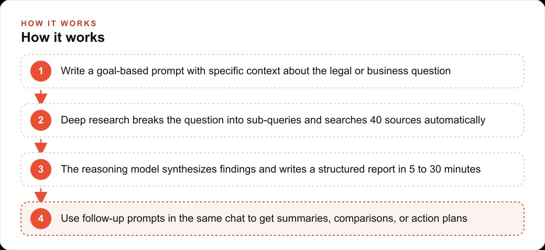Click the "reasoning model synthesizes findings" step text
The height and width of the screenshot is (250, 545).
click(x=271, y=169)
